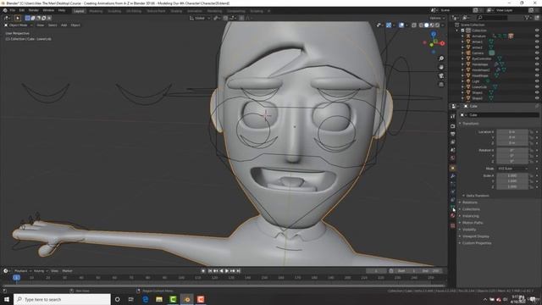Screen dimensions: 542x305
Task: Switch to the Sculpting workspace tab
Action: pyautogui.click(x=114, y=11)
